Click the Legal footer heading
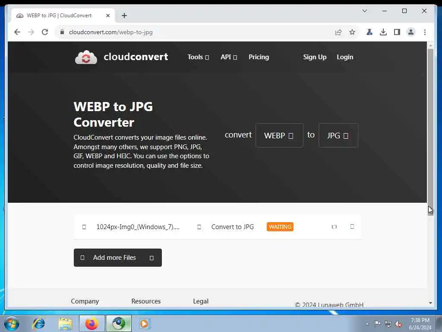This screenshot has height=332, width=442. click(x=201, y=301)
